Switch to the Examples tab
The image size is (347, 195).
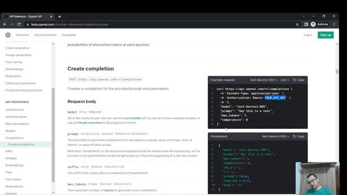point(69,35)
